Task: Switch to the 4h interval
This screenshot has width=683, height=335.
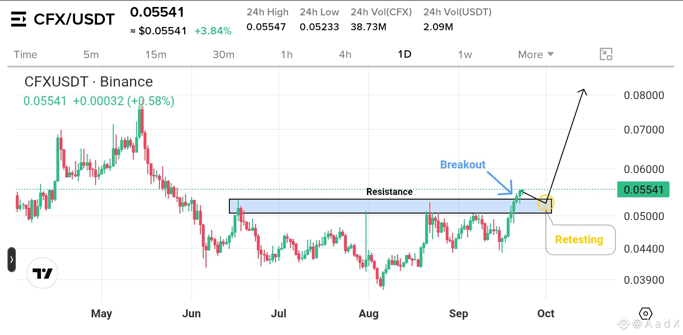Action: pos(345,54)
